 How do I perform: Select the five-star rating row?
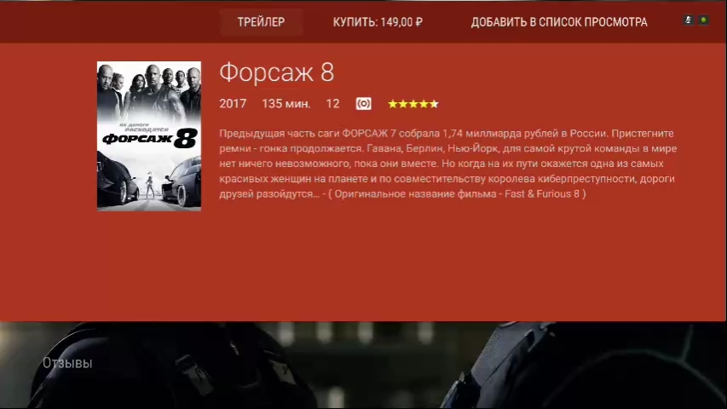413,104
